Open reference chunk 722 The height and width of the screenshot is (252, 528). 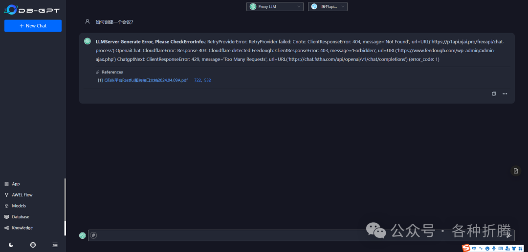[198, 80]
